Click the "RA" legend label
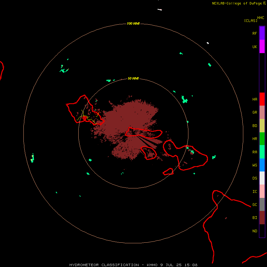 tap(255, 152)
